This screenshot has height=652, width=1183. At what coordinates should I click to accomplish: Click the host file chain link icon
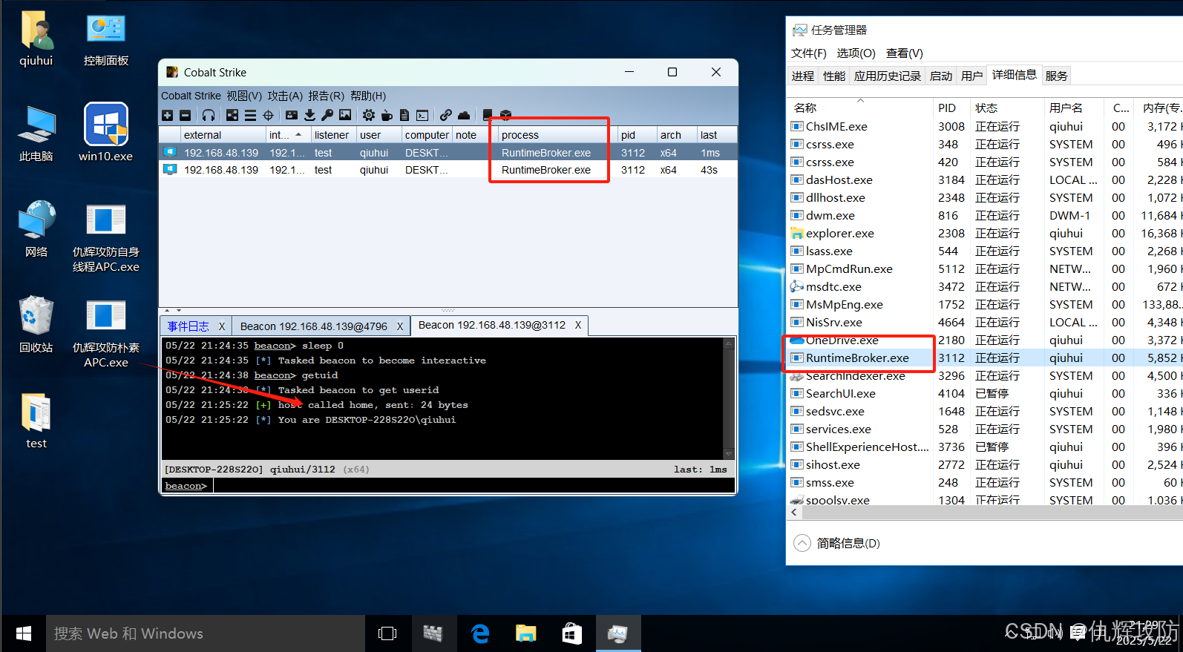(446, 115)
